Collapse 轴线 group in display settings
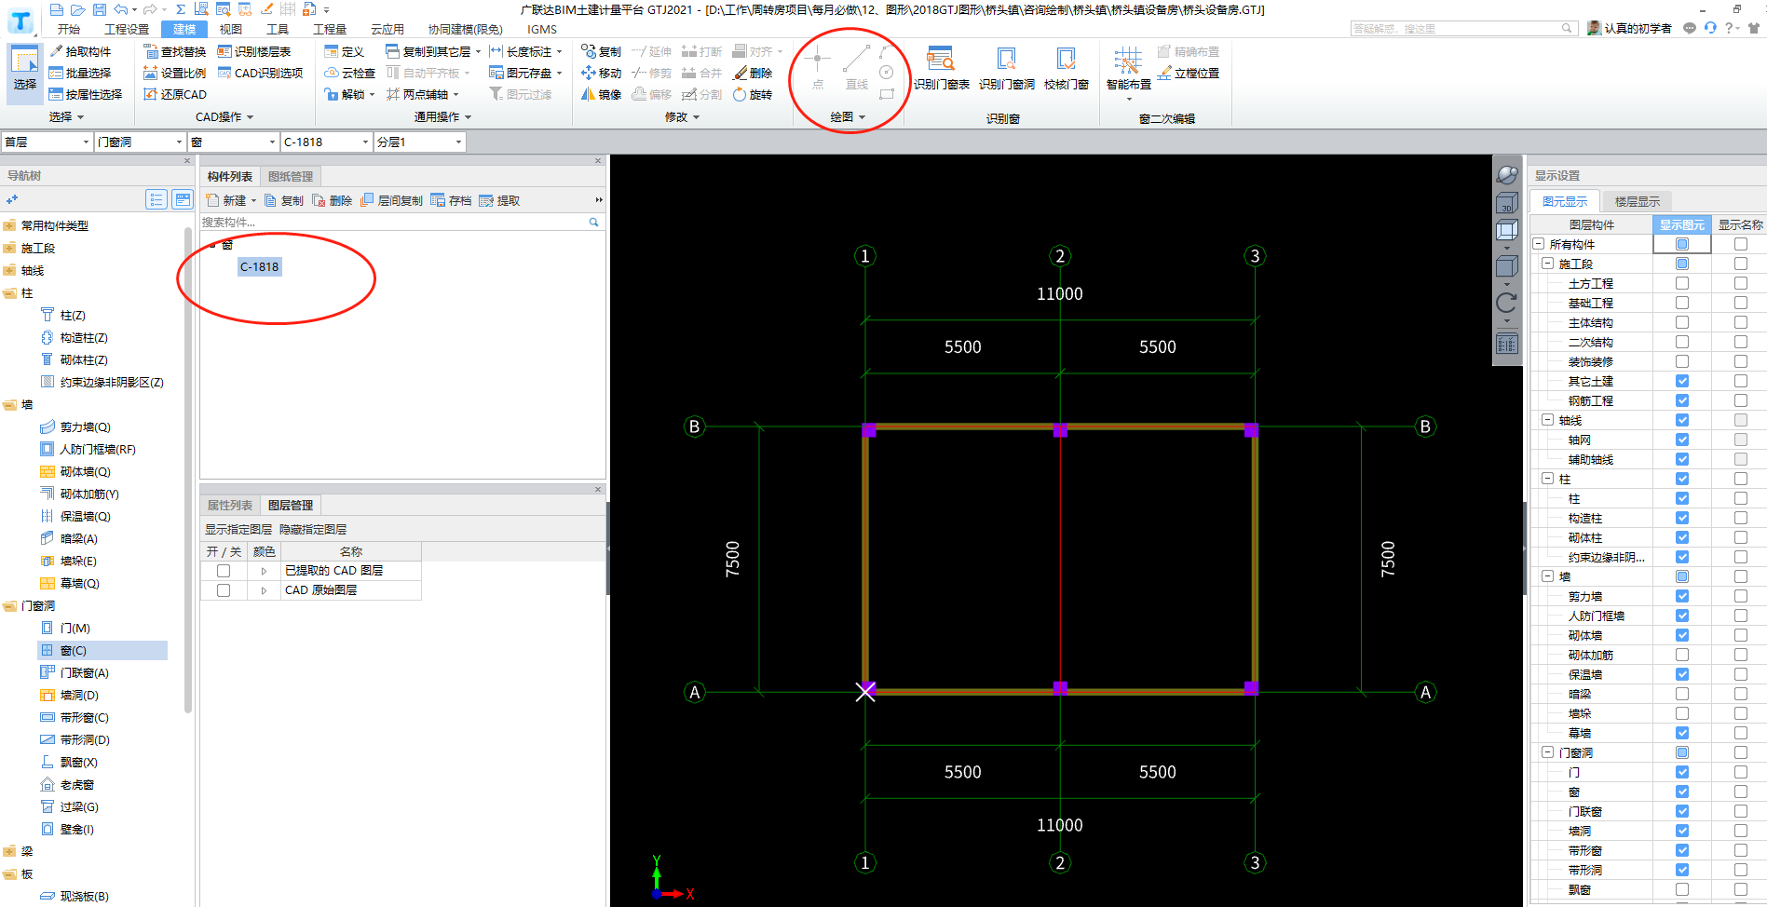 1547,420
